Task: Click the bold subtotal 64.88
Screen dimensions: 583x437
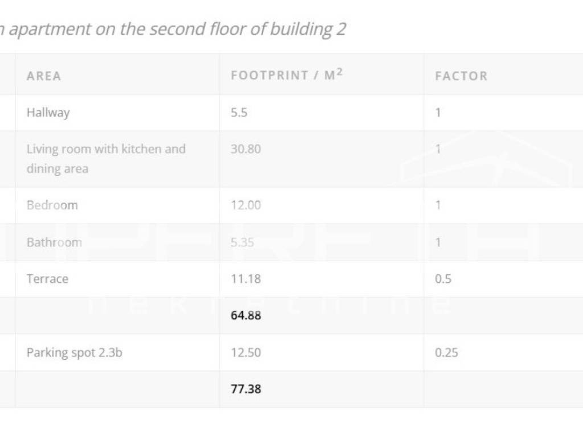Action: click(x=246, y=315)
